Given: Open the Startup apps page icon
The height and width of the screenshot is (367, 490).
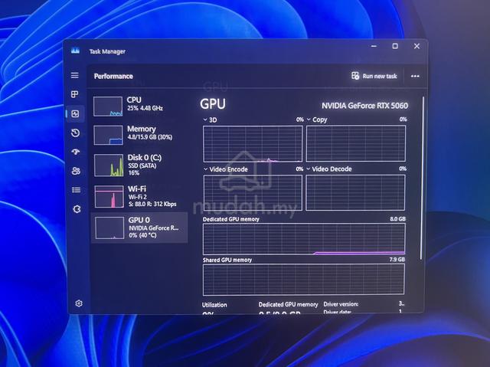Looking at the screenshot, I should pyautogui.click(x=76, y=152).
